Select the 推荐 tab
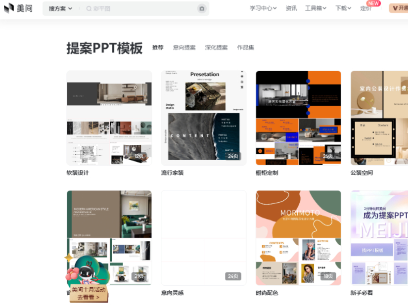Image resolution: width=408 pixels, height=306 pixels. pos(158,47)
